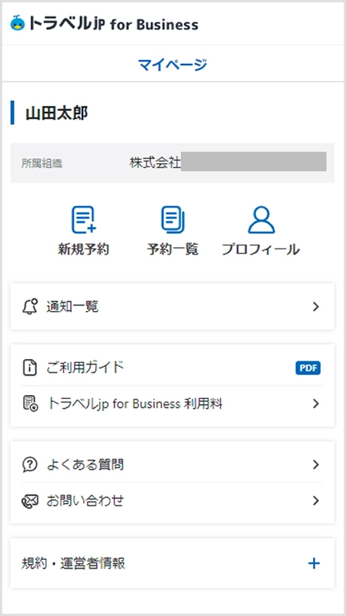346x616 pixels.
Task: Click the 新規予約 label
Action: (83, 249)
